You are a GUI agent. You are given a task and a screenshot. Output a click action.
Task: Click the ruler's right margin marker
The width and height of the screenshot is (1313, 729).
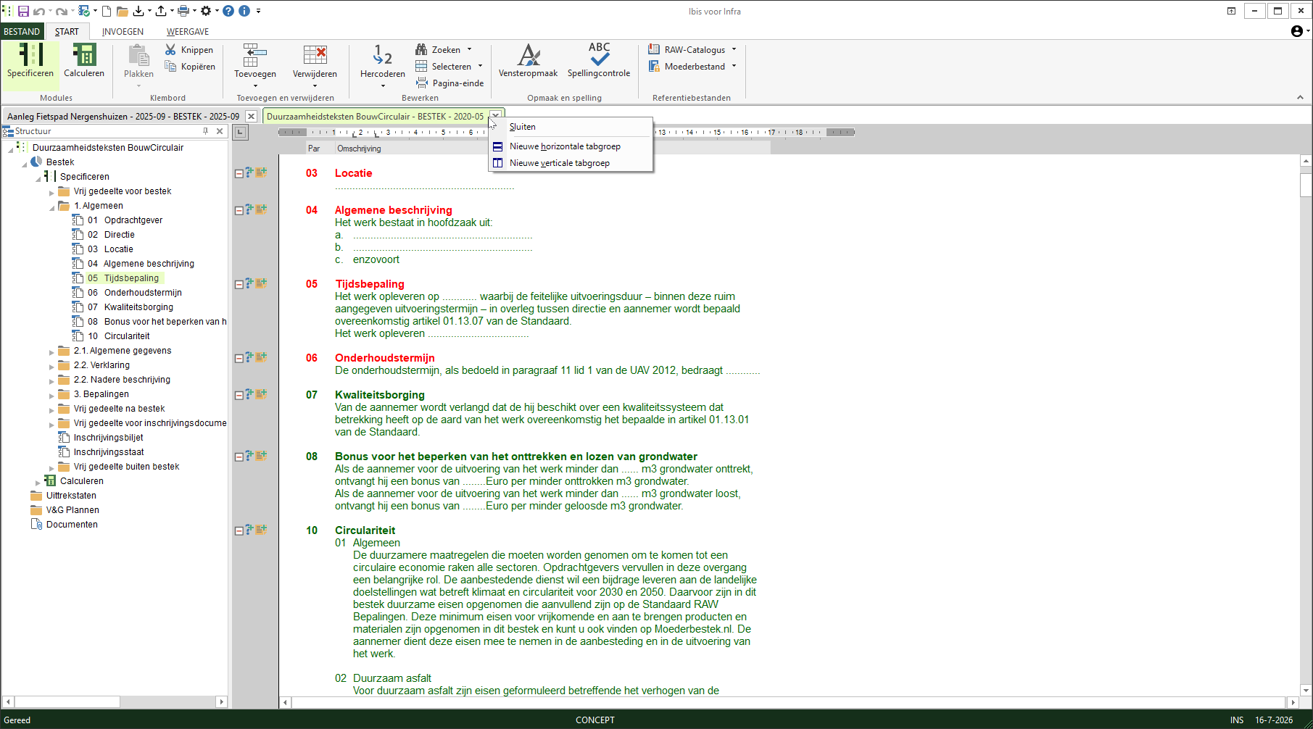[x=840, y=132]
